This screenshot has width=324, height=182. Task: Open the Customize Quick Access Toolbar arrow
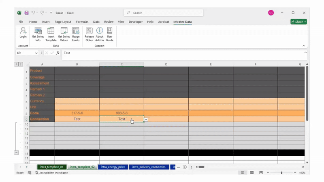point(51,13)
